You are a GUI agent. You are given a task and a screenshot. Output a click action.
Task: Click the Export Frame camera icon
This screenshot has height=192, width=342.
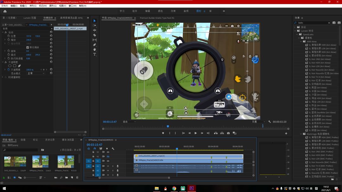coord(228,133)
